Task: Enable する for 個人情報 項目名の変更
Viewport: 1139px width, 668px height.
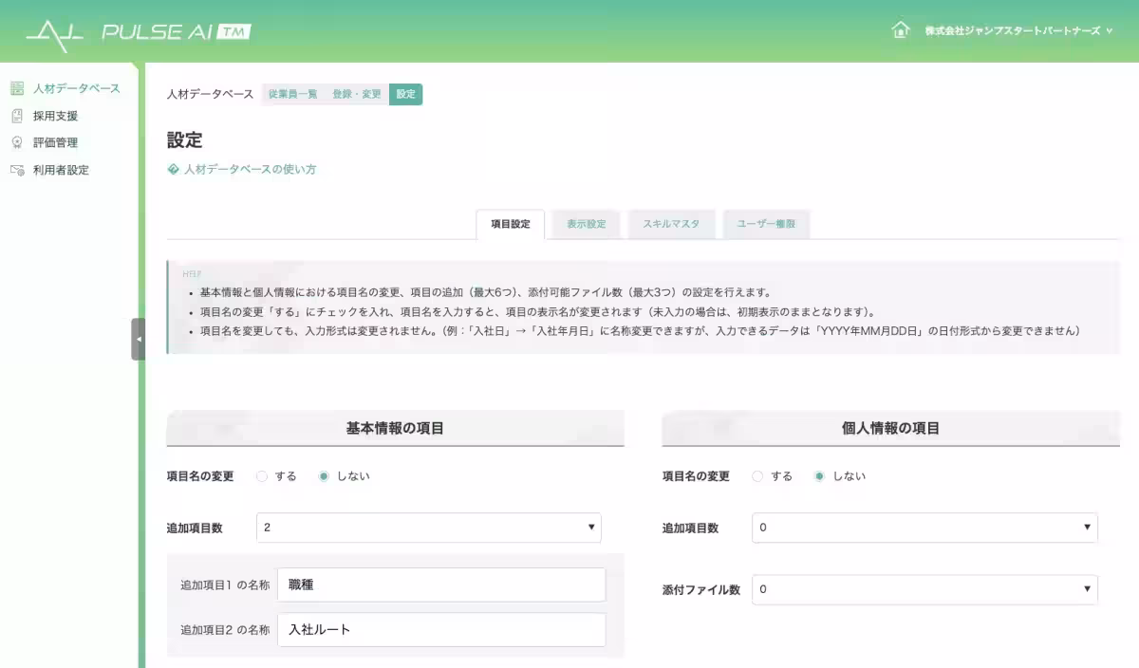Action: [x=756, y=475]
